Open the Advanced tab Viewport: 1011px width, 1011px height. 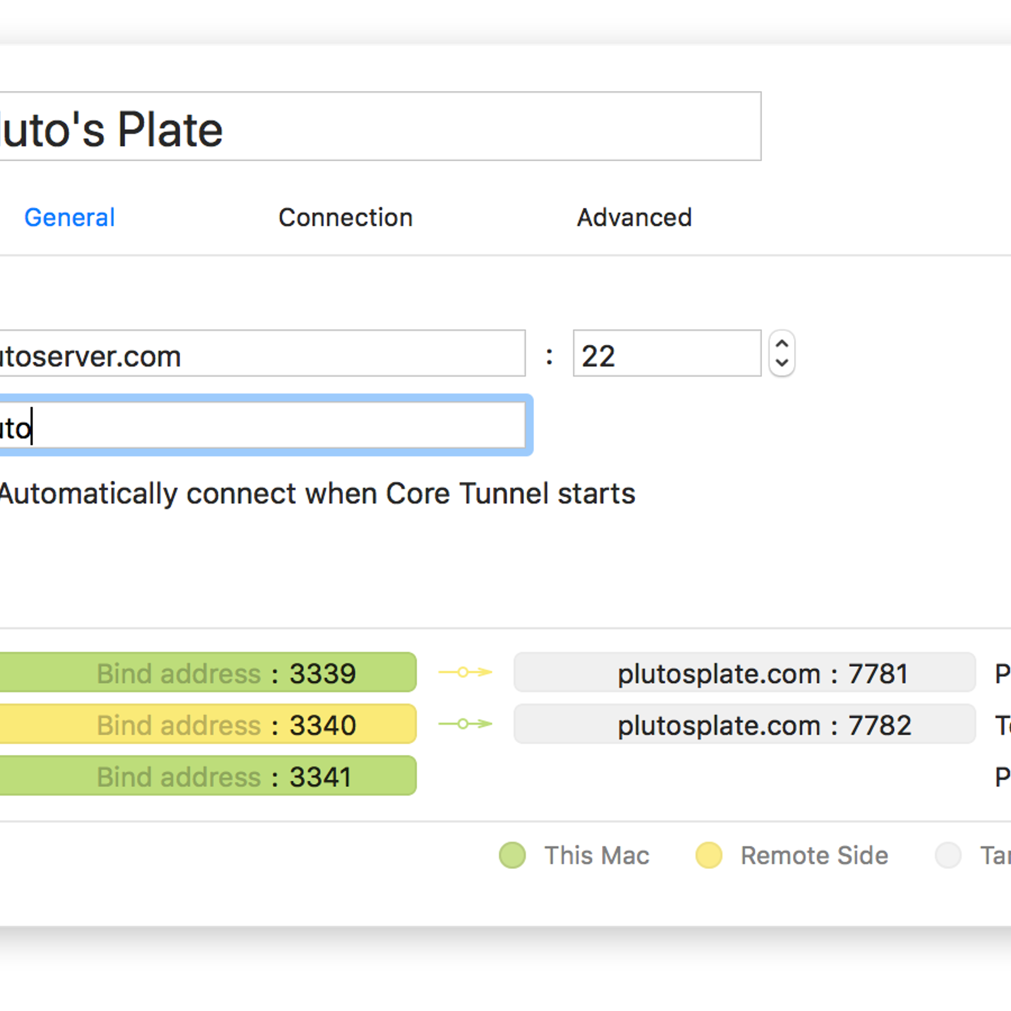click(634, 217)
